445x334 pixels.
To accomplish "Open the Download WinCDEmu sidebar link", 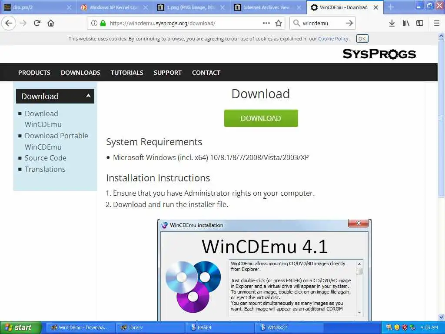I will click(43, 119).
